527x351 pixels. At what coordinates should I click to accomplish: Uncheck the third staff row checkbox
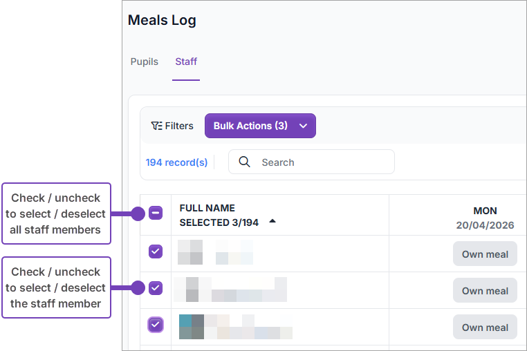tap(156, 324)
